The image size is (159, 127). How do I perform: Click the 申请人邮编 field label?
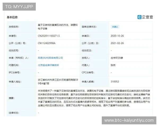tap(88, 82)
